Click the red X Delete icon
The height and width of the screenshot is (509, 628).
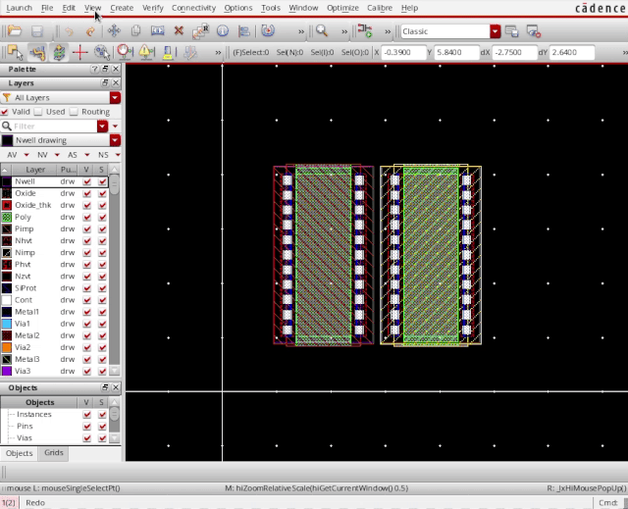click(179, 31)
